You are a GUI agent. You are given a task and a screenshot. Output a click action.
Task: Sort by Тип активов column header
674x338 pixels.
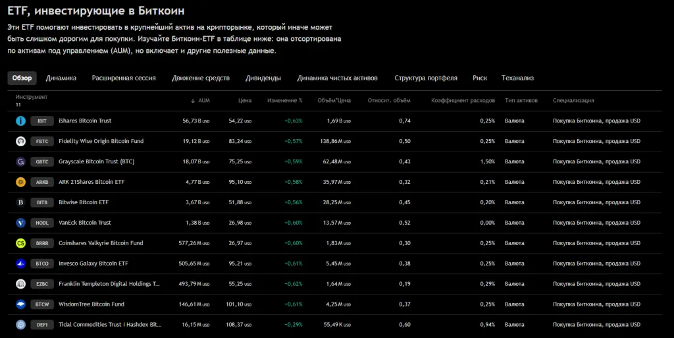point(521,101)
